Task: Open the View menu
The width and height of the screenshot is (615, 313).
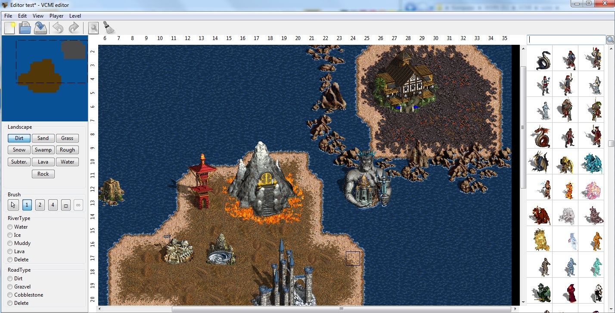Action: click(x=38, y=16)
